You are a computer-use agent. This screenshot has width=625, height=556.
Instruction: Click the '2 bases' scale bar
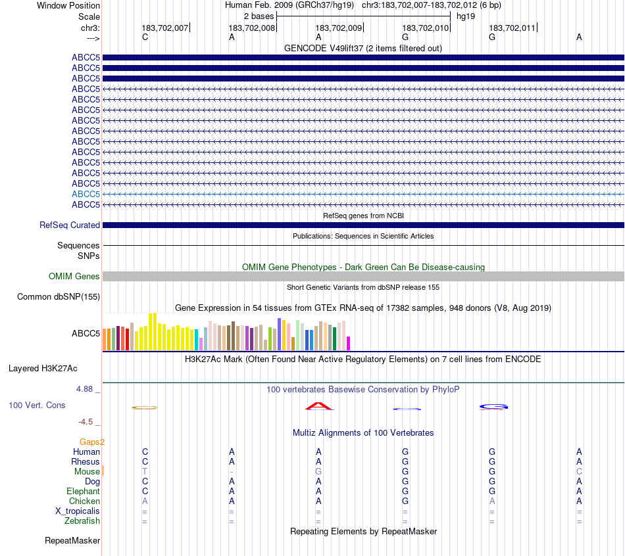pyautogui.click(x=363, y=16)
